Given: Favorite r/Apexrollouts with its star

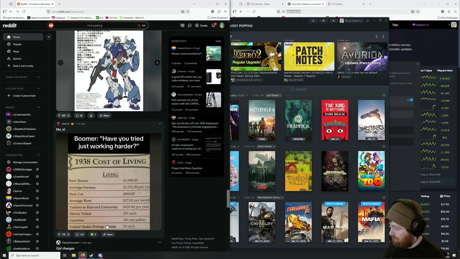Looking at the screenshot, I should (x=37, y=198).
